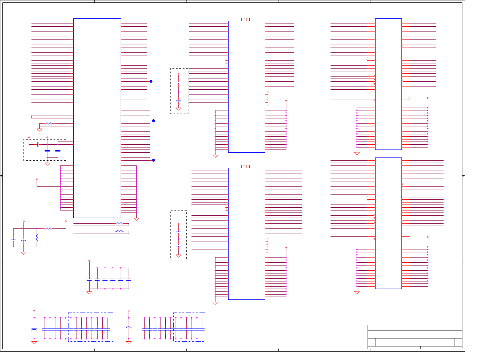Click the lowest blue test point dot

(x=153, y=160)
